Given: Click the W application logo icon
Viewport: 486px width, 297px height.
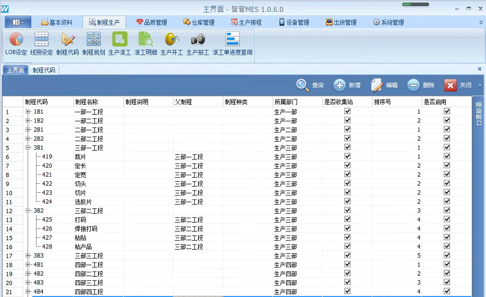Looking at the screenshot, I should (5, 9).
